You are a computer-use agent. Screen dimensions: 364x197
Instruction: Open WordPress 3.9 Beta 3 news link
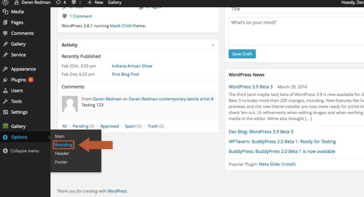250,87
